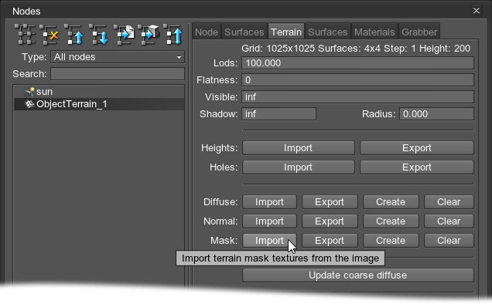Click the export node to file icon
Screen dimensions: 492x304
point(124,34)
